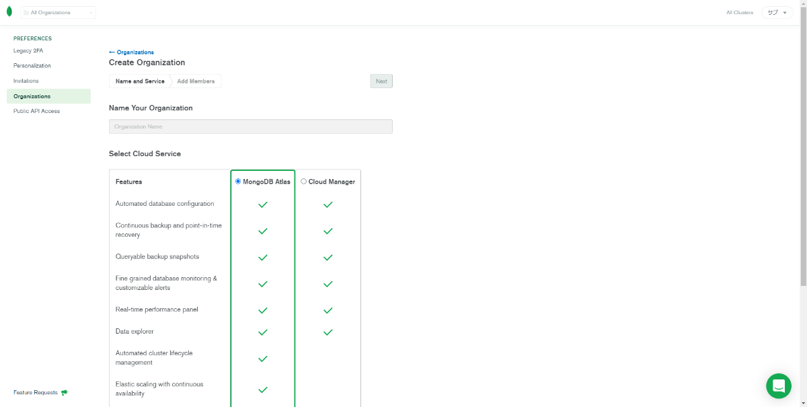Click the Organization Name input field
Image resolution: width=807 pixels, height=407 pixels.
pyautogui.click(x=250, y=126)
